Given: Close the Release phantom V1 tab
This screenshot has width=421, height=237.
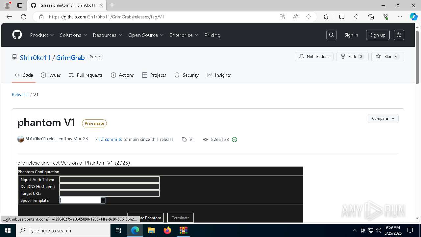Looking at the screenshot, I should tap(101, 5).
